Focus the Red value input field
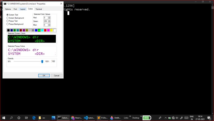The height and width of the screenshot is (121, 214). point(46,17)
